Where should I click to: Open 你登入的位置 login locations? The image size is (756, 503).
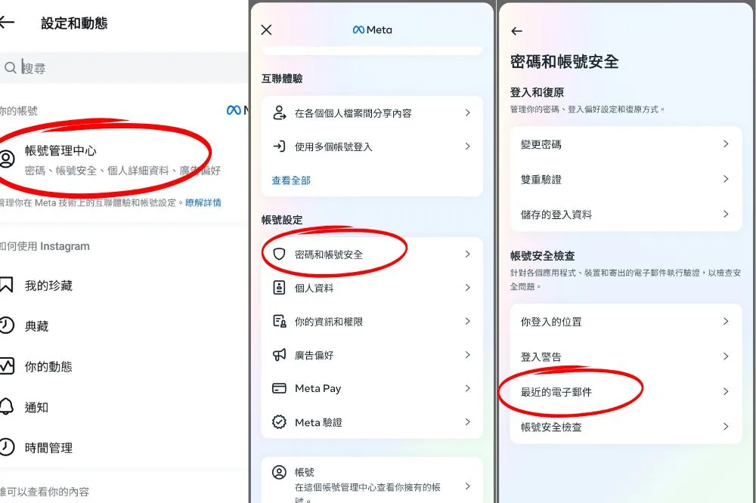[626, 322]
